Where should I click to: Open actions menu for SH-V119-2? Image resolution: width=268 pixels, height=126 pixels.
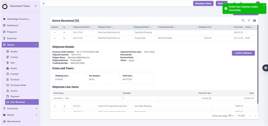click(x=55, y=38)
